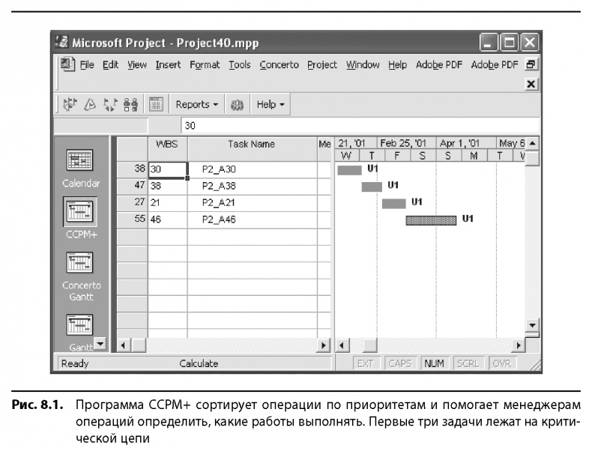The height and width of the screenshot is (451, 592).
Task: Click the entry bar field containing 30
Action: coord(360,126)
